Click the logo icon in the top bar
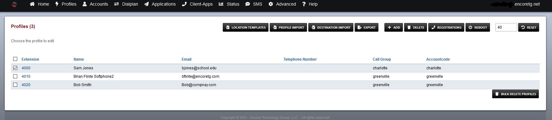The height and width of the screenshot is (120, 552). coord(14,4)
